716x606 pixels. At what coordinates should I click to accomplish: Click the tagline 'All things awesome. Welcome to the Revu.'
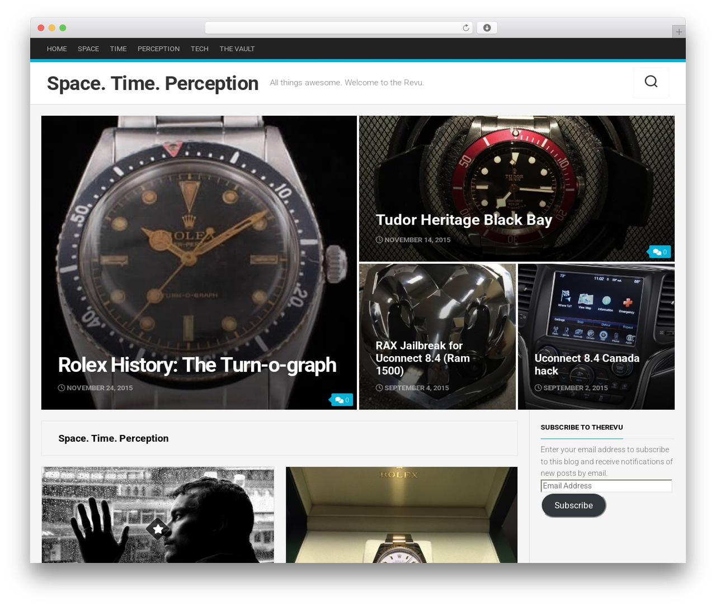347,83
